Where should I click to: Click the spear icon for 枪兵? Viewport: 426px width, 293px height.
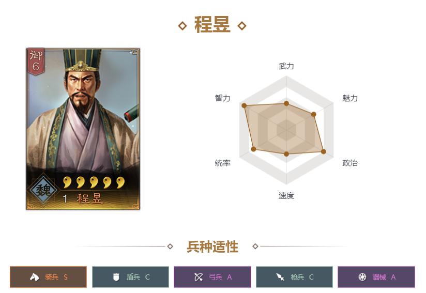click(x=280, y=277)
